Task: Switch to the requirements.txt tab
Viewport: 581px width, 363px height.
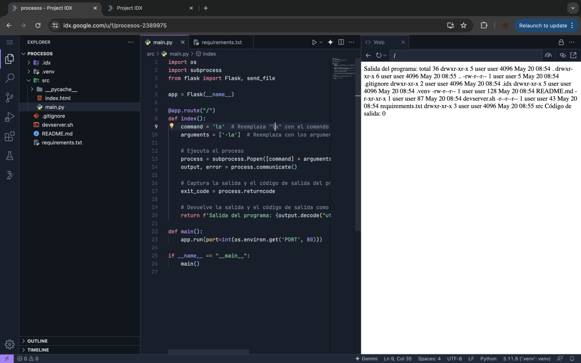Action: [x=221, y=42]
